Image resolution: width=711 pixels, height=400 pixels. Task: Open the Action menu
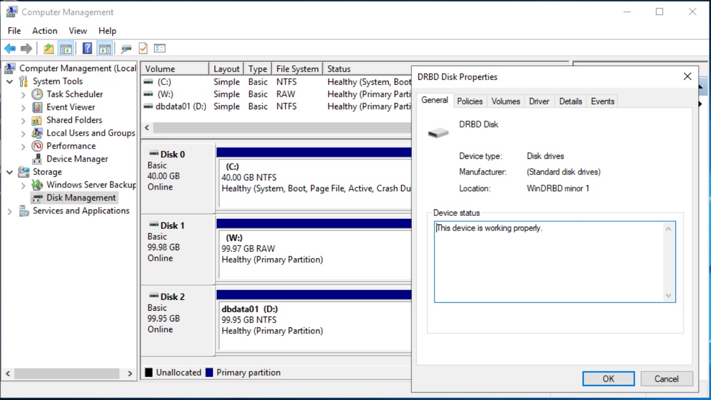45,31
